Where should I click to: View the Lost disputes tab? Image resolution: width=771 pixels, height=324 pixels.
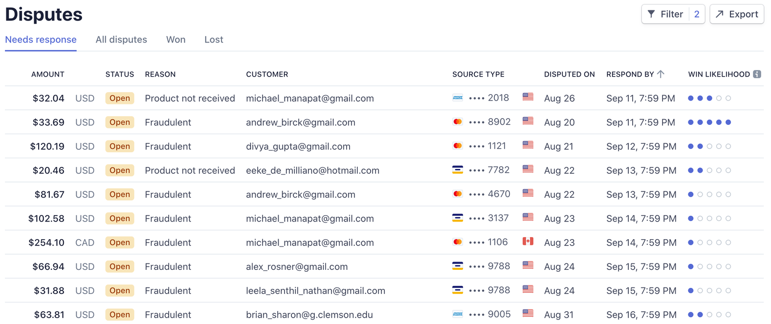point(214,40)
